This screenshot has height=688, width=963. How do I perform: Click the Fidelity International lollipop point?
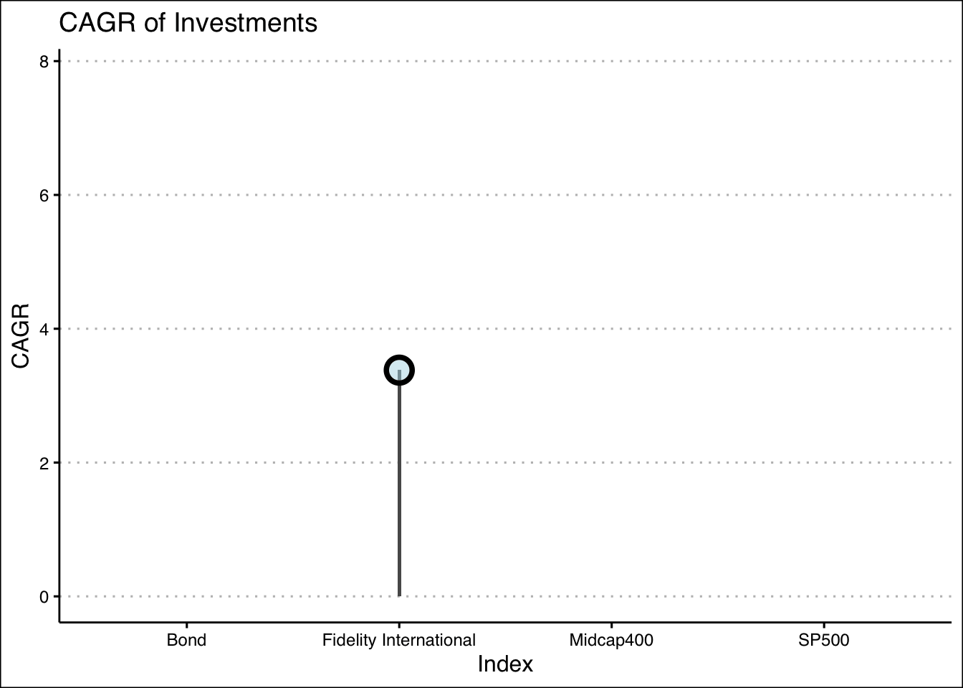click(x=399, y=371)
